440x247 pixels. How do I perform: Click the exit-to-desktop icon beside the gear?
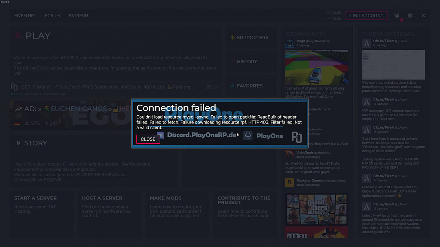pos(397,16)
